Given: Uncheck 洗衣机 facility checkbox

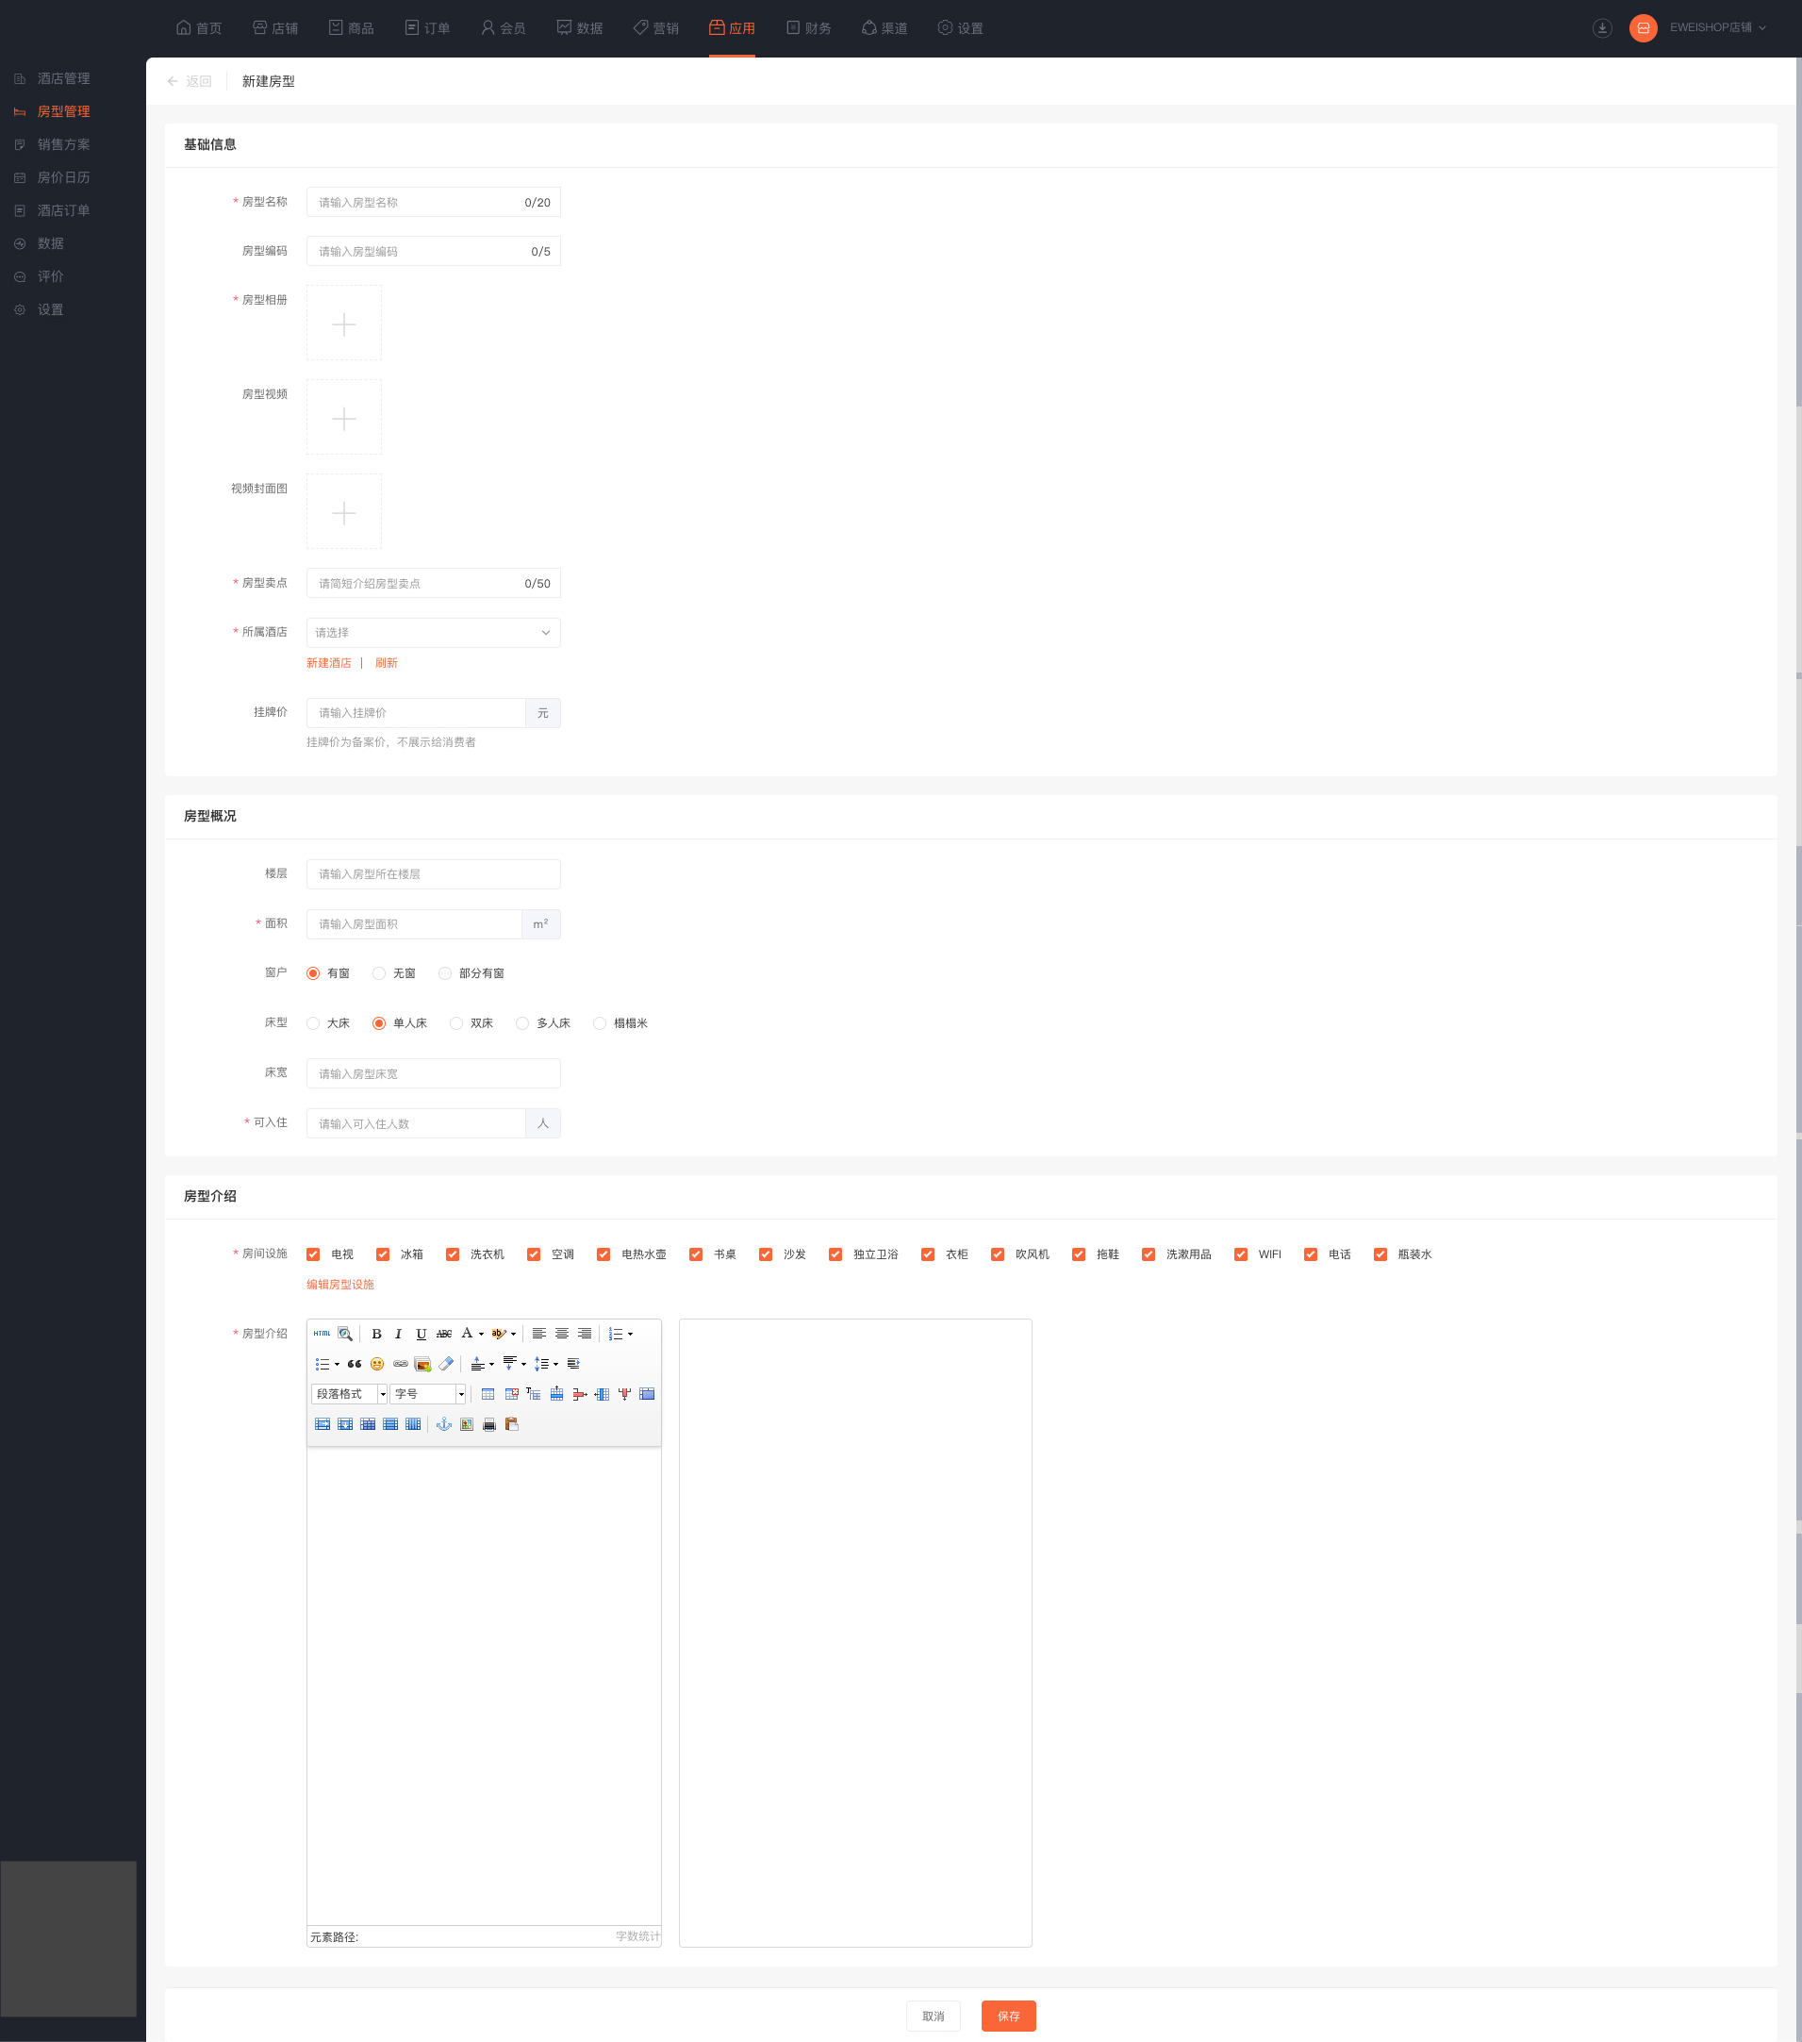Looking at the screenshot, I should point(453,1254).
